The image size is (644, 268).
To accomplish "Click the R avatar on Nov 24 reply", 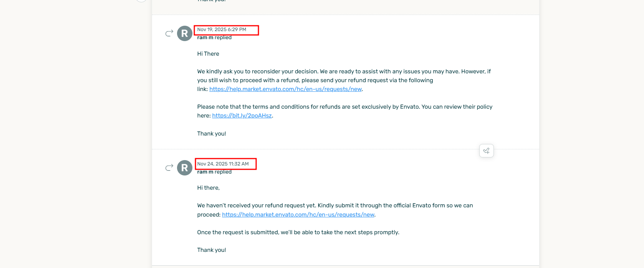I will 185,168.
